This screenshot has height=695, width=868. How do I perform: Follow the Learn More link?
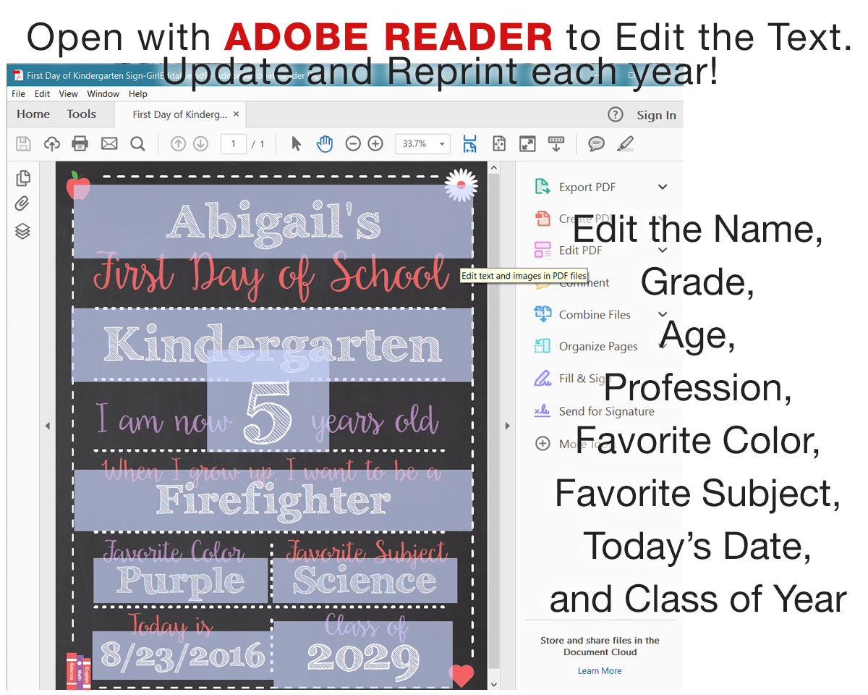[x=600, y=671]
